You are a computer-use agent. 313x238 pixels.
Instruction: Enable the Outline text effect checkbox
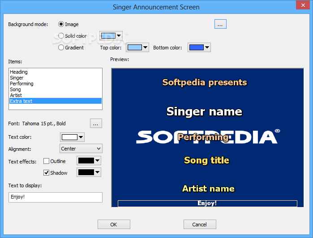[x=46, y=161]
